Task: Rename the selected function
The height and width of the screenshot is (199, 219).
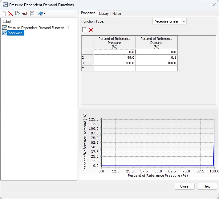Action: click(x=25, y=14)
